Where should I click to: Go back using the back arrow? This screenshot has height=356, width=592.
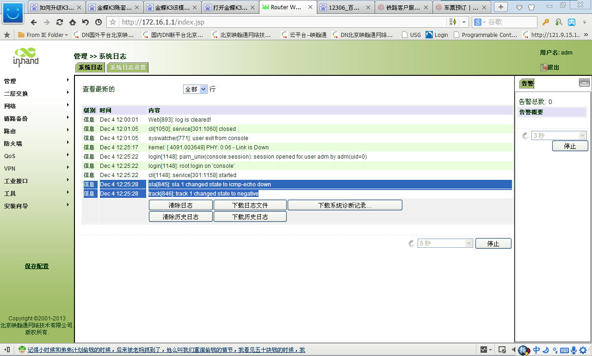(34, 22)
